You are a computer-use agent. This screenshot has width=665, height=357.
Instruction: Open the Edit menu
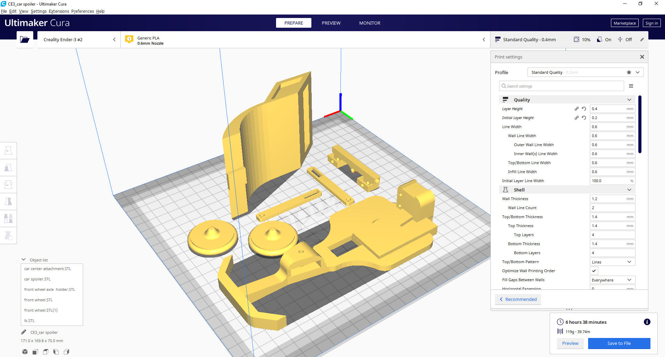(13, 11)
